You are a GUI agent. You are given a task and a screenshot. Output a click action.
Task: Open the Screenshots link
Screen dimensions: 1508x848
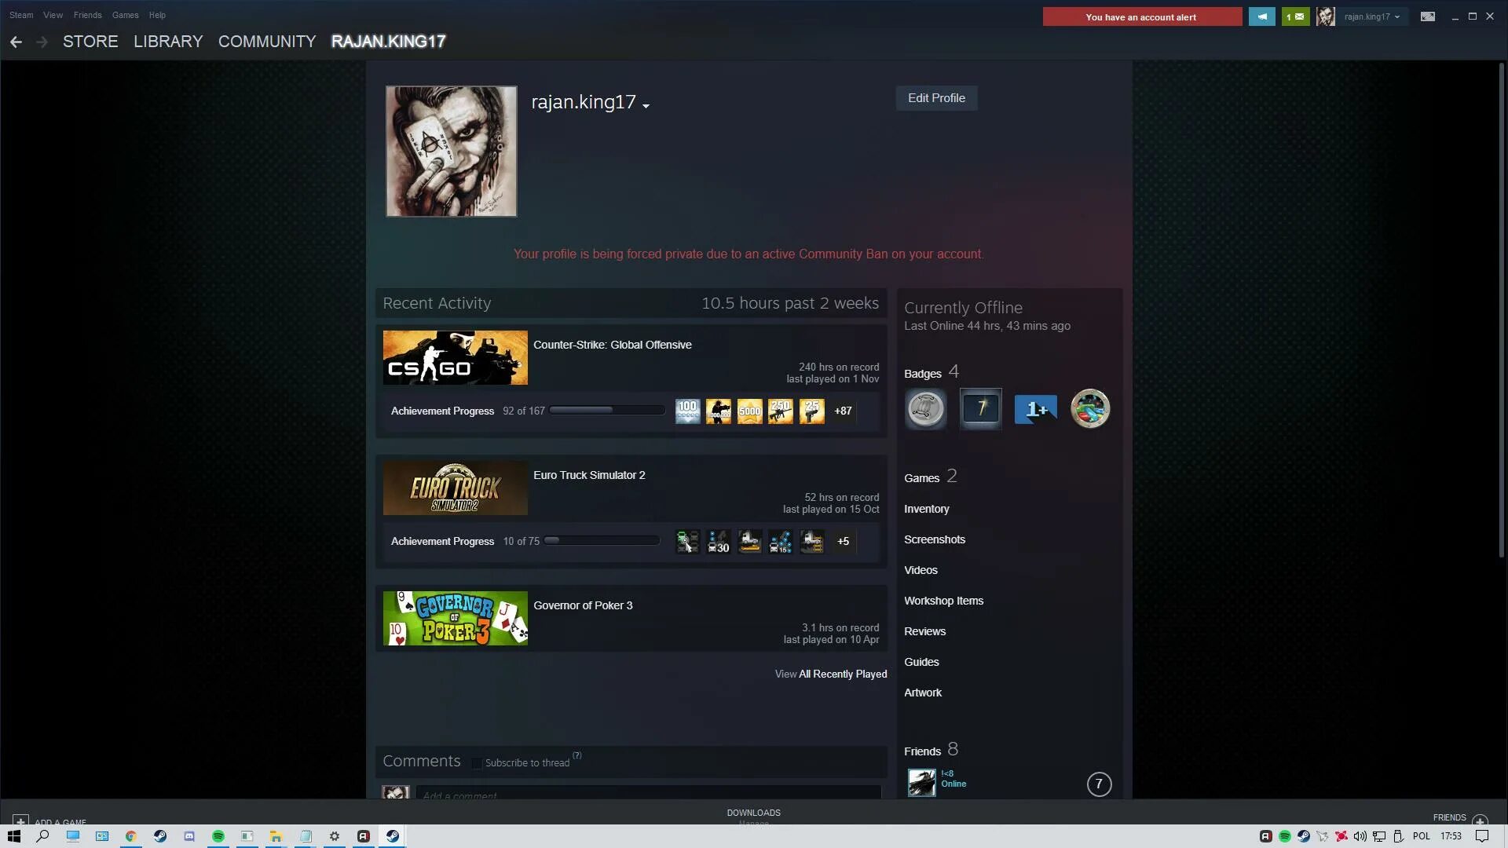(x=935, y=539)
